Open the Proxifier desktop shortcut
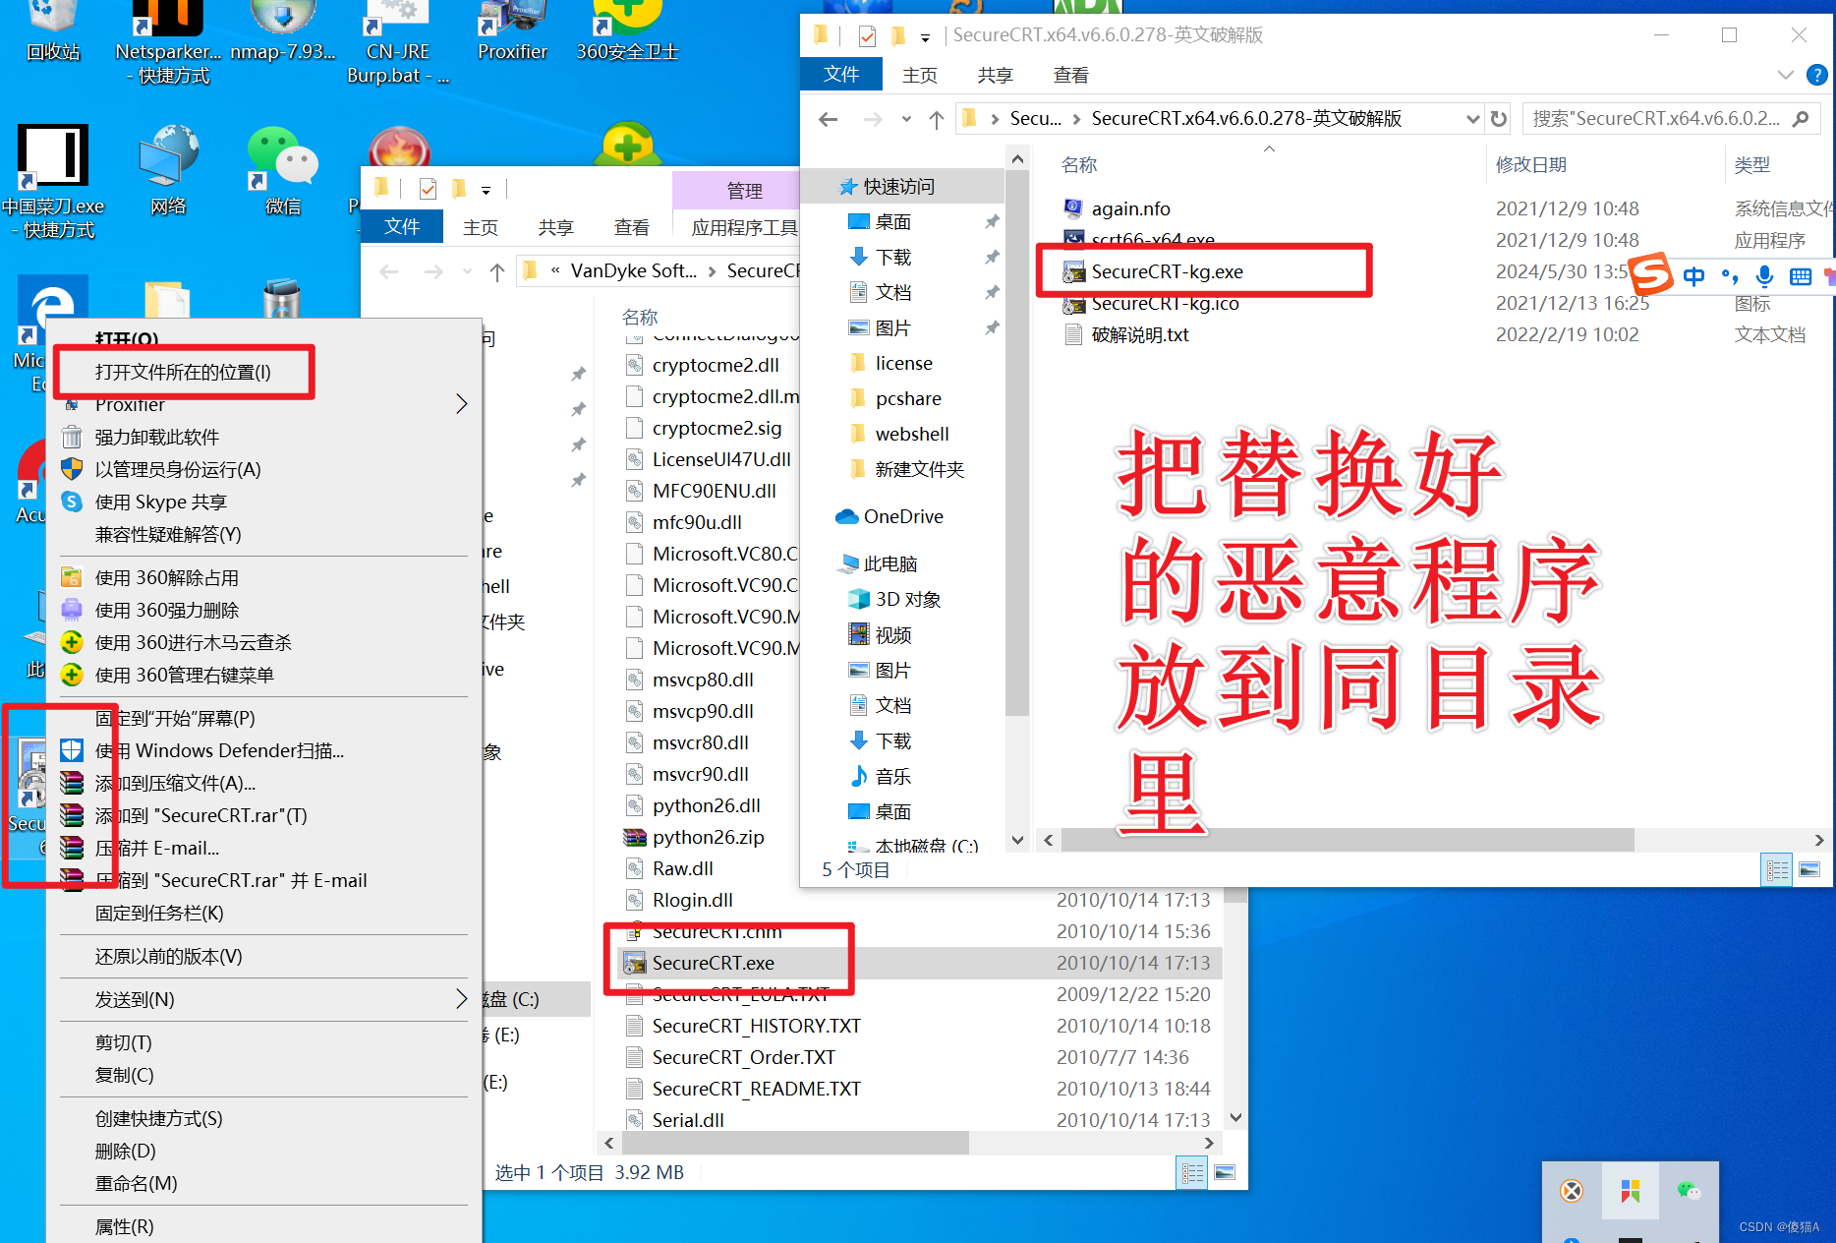 (512, 31)
